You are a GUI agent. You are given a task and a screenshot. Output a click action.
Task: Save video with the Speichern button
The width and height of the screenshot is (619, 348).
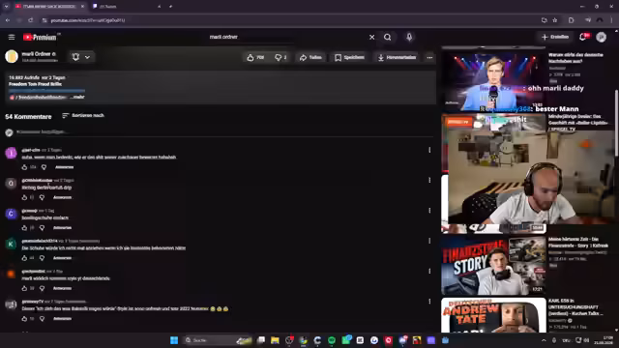click(x=349, y=58)
